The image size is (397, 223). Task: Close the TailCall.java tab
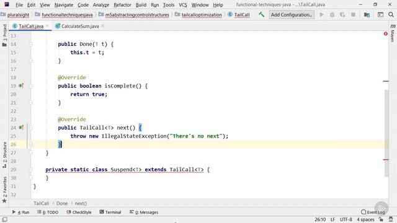47,26
